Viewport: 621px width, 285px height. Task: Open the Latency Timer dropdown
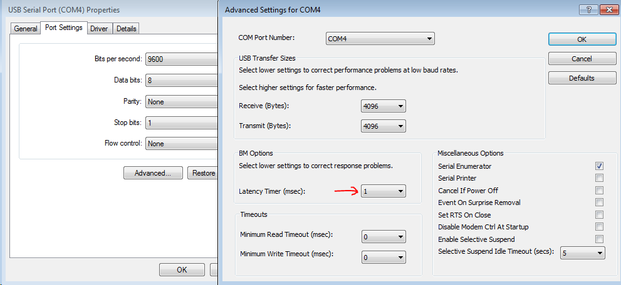pyautogui.click(x=384, y=191)
